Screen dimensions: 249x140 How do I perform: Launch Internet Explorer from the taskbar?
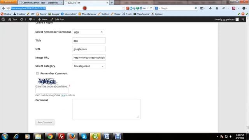16,136
